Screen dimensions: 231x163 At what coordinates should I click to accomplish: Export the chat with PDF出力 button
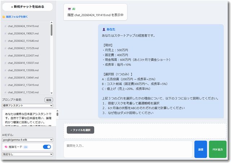(x=218, y=149)
